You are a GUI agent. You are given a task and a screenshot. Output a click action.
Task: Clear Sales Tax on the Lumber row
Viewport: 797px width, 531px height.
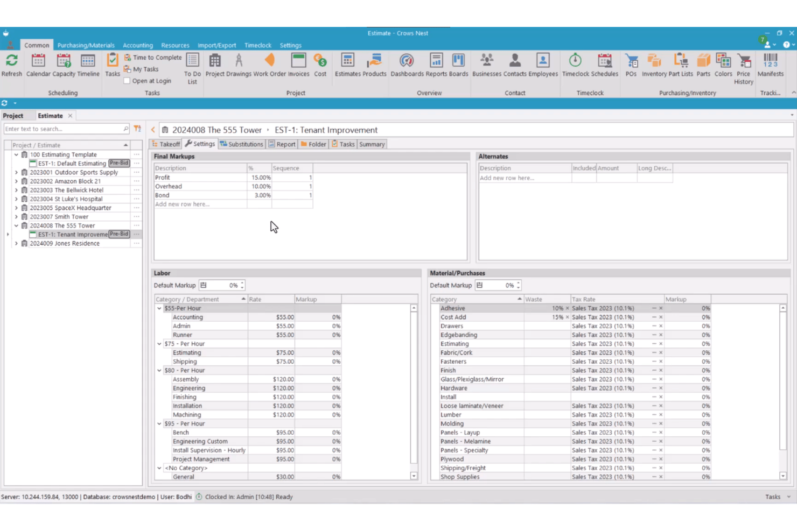point(661,415)
